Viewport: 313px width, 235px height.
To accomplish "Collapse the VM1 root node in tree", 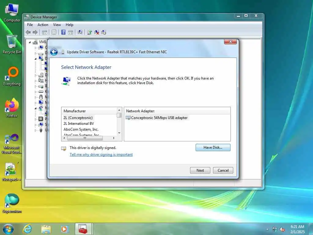I will tap(30, 42).
